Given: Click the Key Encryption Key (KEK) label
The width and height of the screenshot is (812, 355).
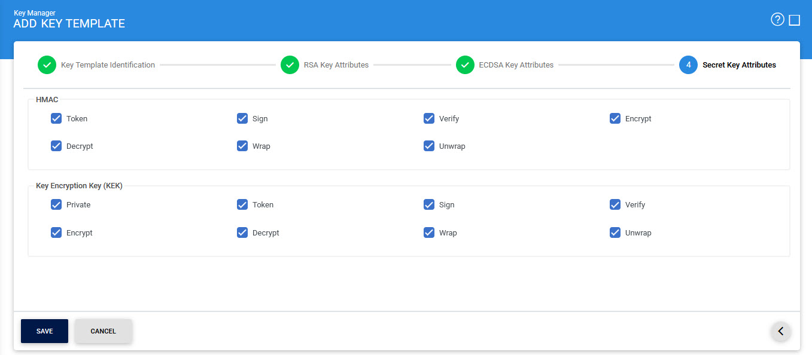Looking at the screenshot, I should (x=79, y=186).
